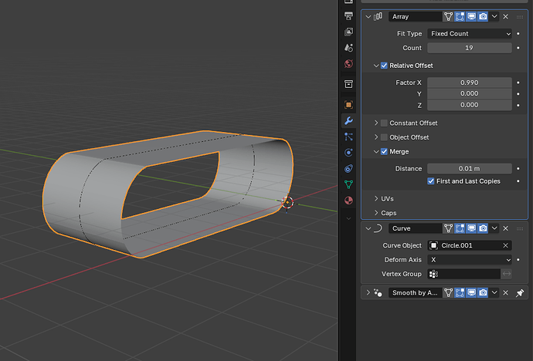Collapse the Relative Offset subpanel
The width and height of the screenshot is (533, 361).
click(376, 66)
